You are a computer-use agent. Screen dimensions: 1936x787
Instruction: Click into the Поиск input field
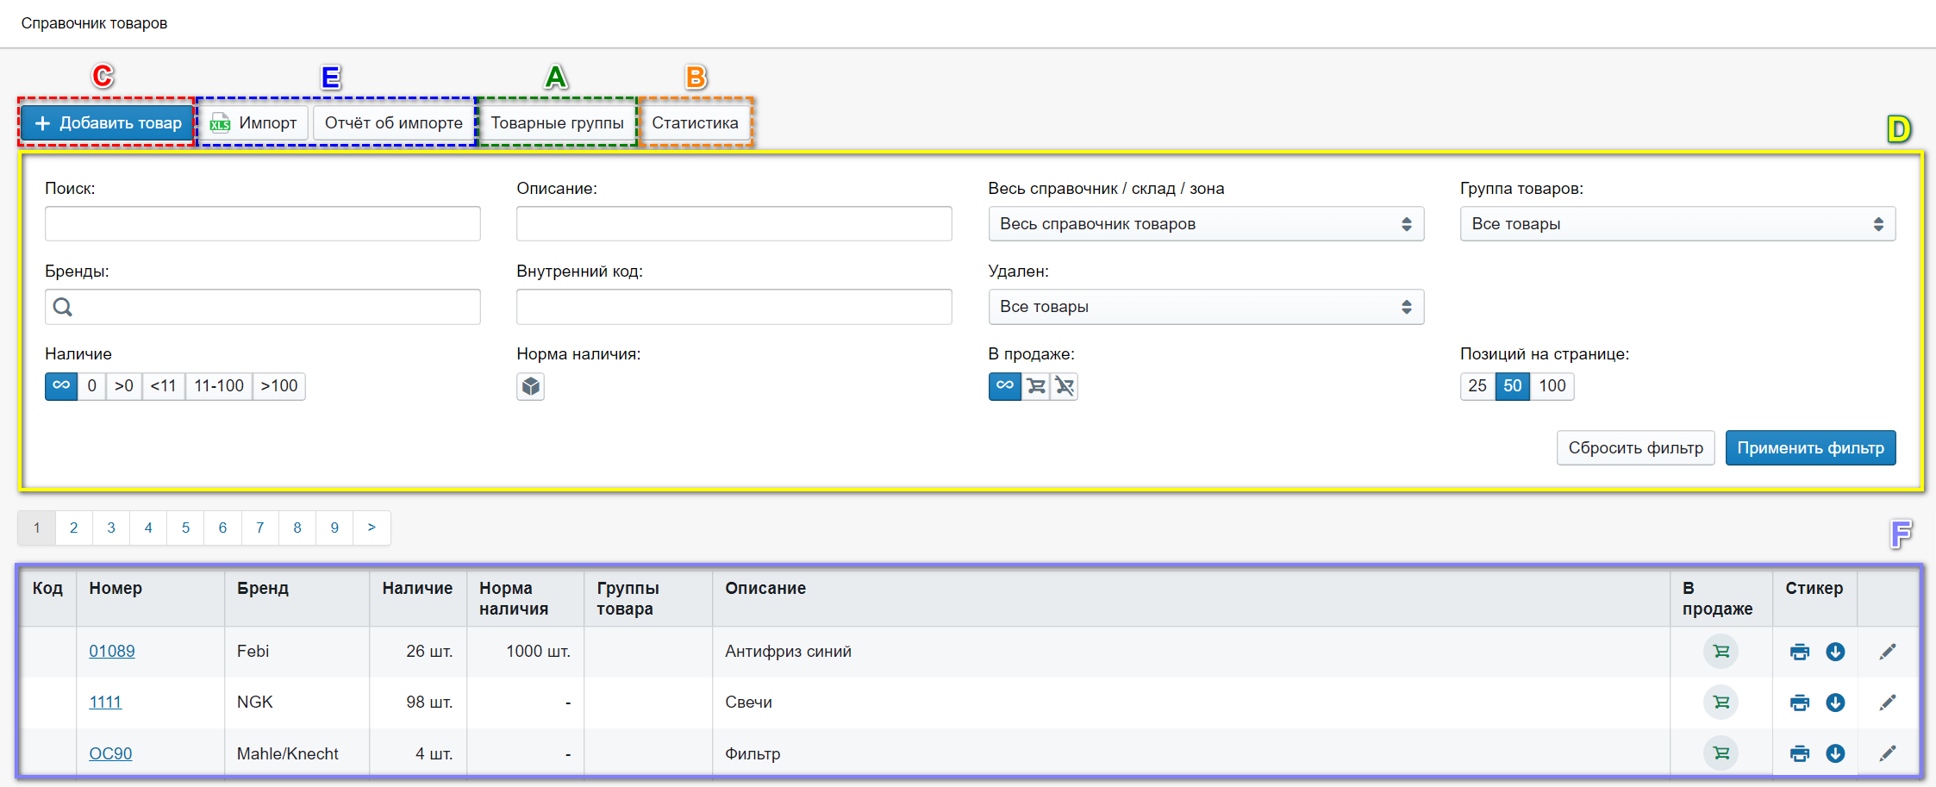point(262,224)
